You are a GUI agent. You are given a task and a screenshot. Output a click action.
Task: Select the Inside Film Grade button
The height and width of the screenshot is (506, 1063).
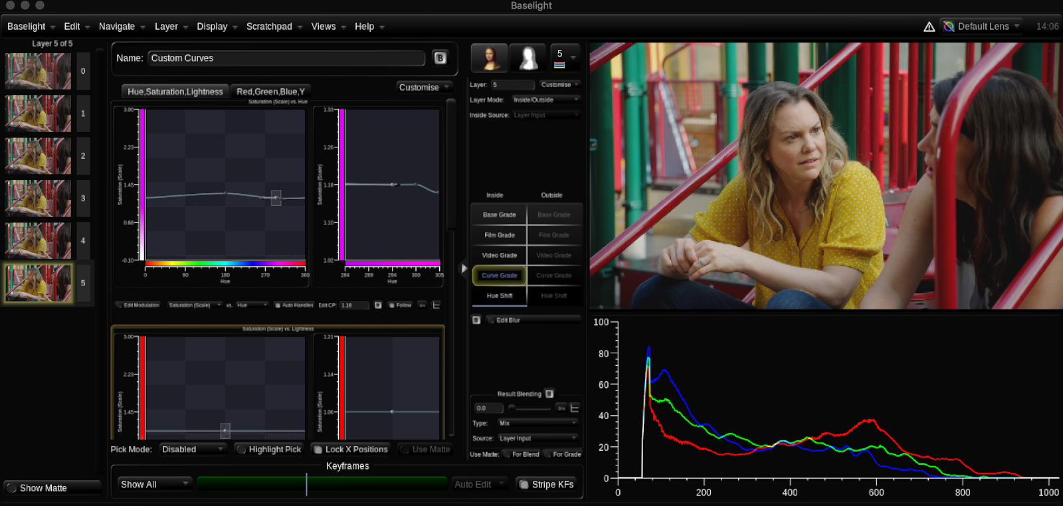(500, 235)
